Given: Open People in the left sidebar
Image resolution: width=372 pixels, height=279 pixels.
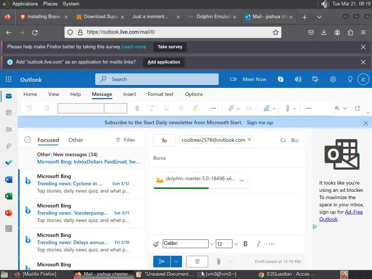Looking at the screenshot, I should coord(9,129).
